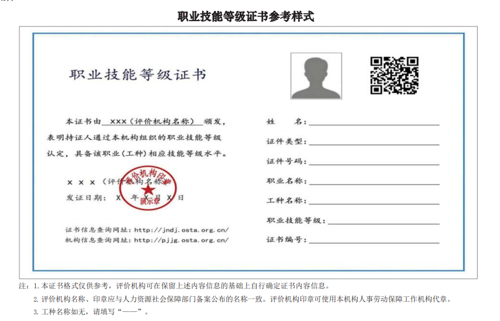Open the link http://jndj.osta.org.cn/
The image size is (500, 321).
pyautogui.click(x=181, y=230)
